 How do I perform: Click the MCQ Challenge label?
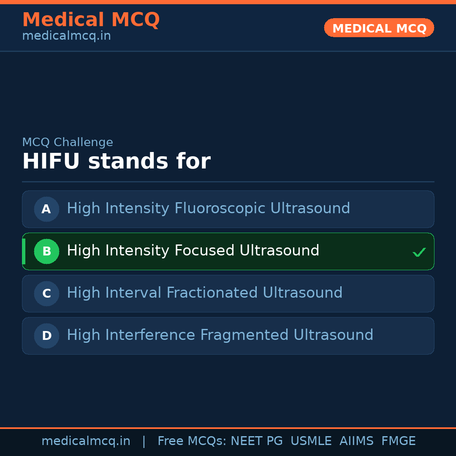pos(68,142)
